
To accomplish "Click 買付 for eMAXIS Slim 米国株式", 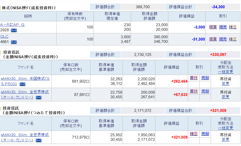I will tap(194, 78).
